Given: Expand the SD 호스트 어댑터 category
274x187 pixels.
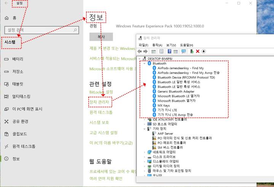Looking at the screenshot, I should click(144, 124).
